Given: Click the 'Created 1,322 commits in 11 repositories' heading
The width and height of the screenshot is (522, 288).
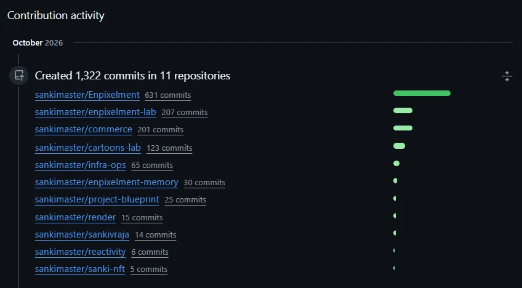Looking at the screenshot, I should pos(132,76).
